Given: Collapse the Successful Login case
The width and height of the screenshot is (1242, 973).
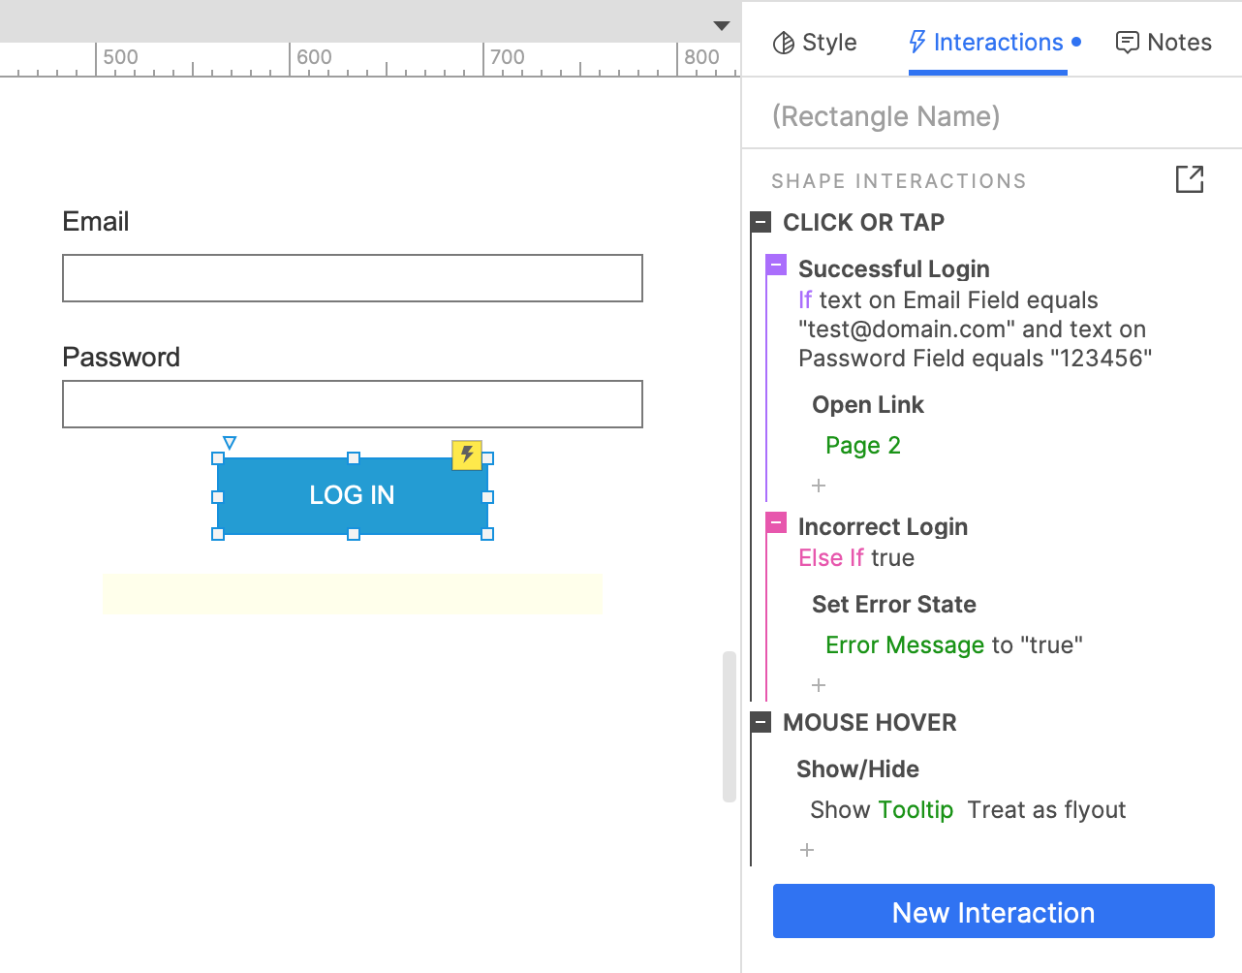Looking at the screenshot, I should tap(776, 265).
